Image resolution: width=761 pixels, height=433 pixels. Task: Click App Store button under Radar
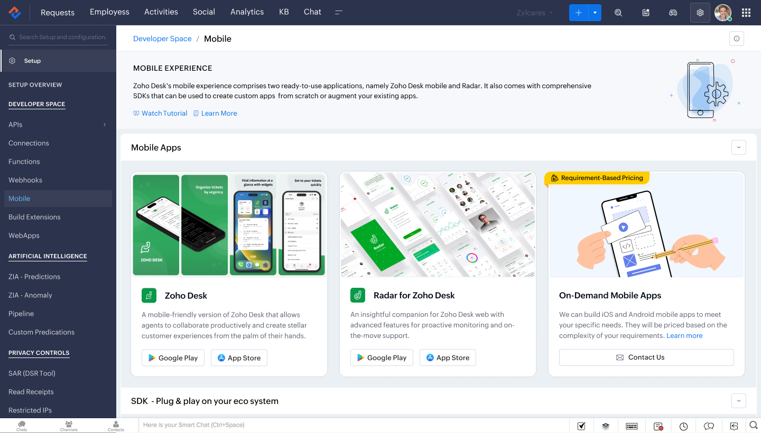448,357
